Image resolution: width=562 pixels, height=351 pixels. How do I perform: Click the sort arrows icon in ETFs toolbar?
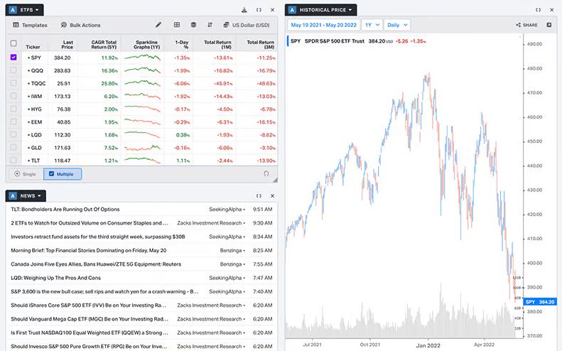pyautogui.click(x=210, y=25)
